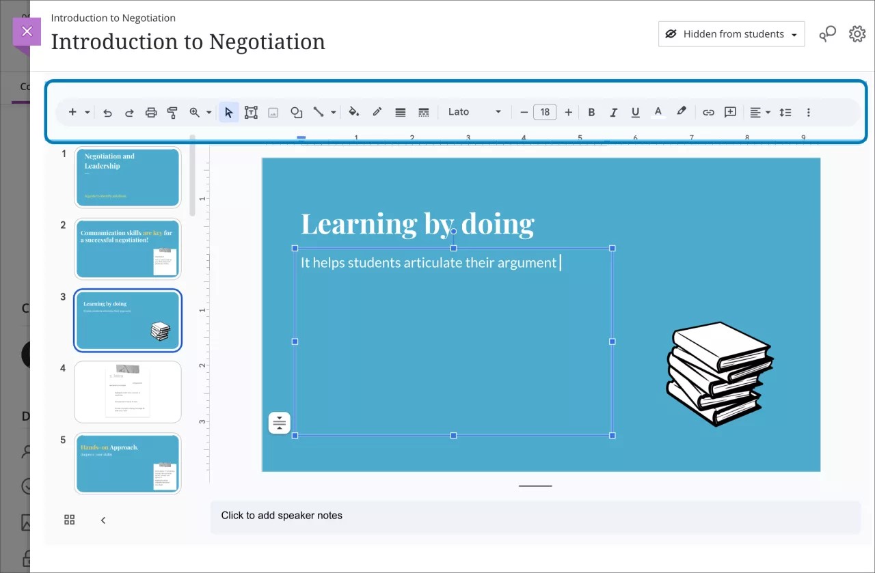Viewport: 875px width, 573px height.
Task: Click the Undo icon
Action: (x=107, y=112)
